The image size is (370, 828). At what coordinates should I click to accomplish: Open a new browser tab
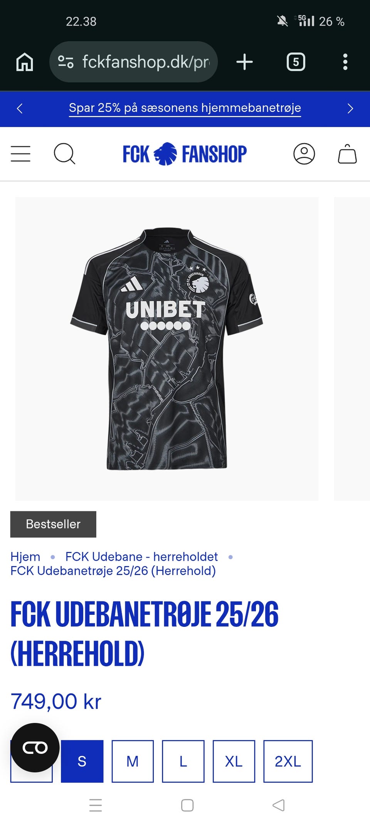tap(244, 62)
